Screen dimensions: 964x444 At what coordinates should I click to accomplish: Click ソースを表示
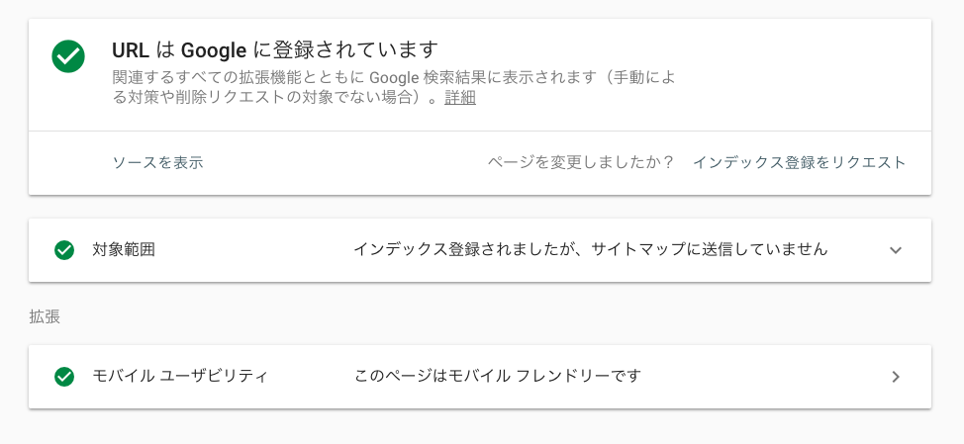(x=157, y=163)
